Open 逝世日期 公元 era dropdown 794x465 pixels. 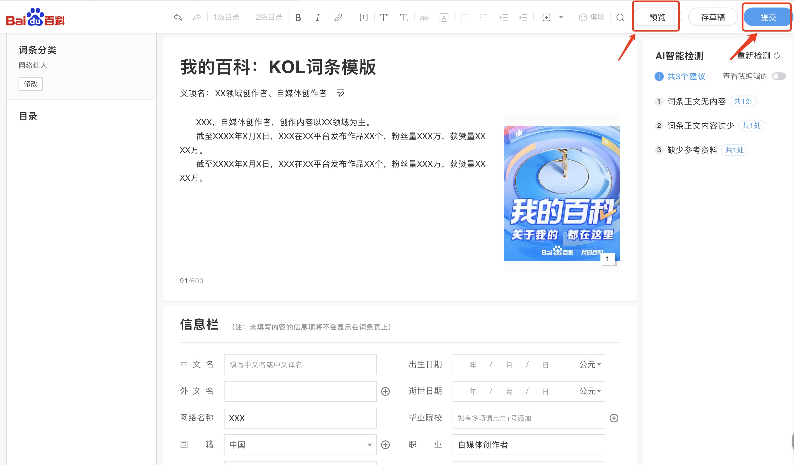[x=590, y=391]
